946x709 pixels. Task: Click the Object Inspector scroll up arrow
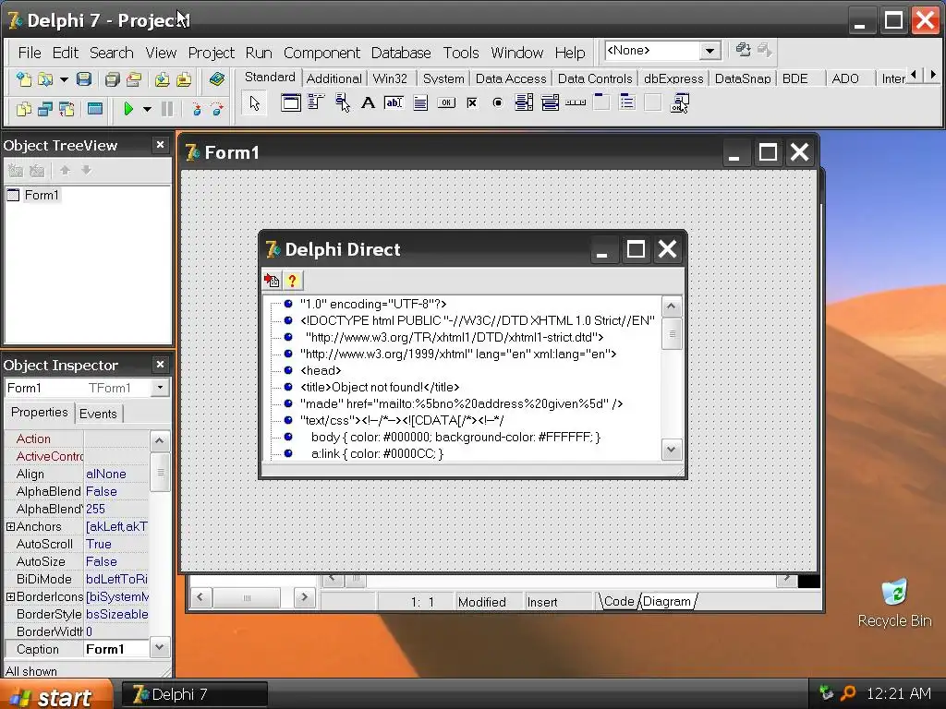159,440
